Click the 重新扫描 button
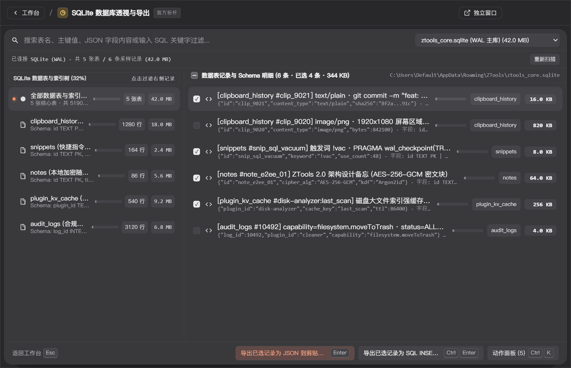571x368 pixels. (545, 59)
